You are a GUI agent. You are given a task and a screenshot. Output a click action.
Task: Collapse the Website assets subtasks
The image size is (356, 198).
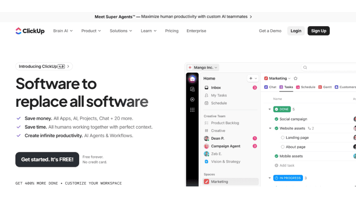(270, 128)
